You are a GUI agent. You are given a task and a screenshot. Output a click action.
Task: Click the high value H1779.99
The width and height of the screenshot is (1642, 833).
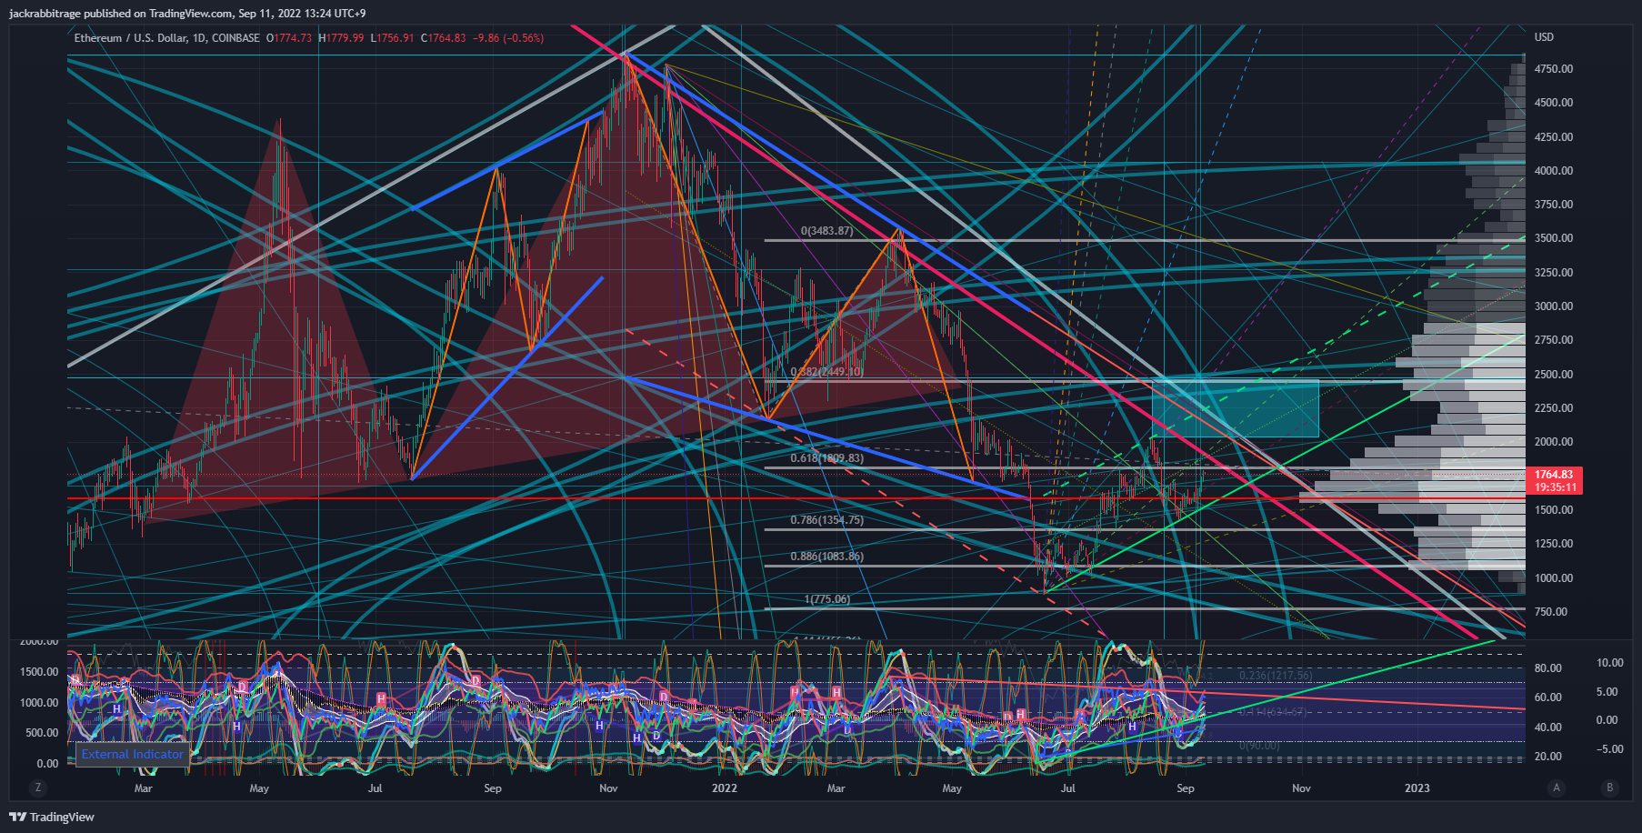[x=341, y=38]
